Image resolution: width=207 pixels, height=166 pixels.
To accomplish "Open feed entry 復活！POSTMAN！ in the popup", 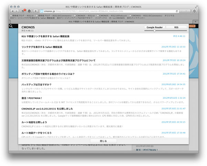I will pos(32,98).
